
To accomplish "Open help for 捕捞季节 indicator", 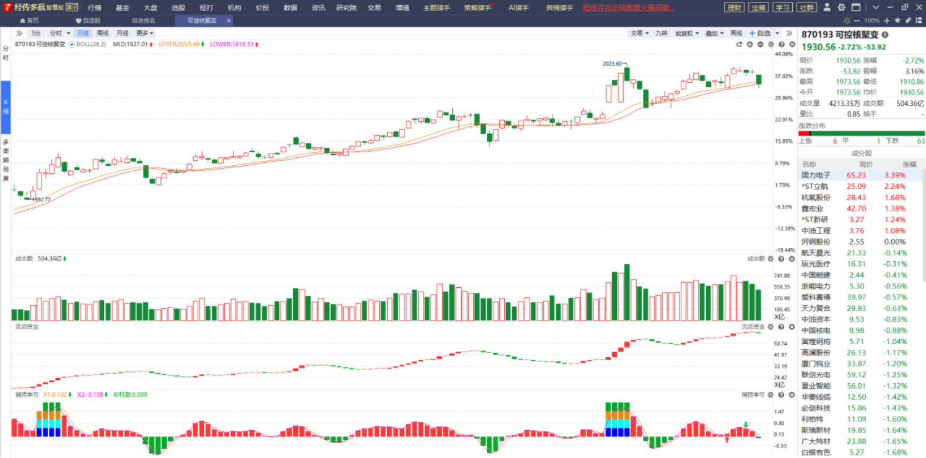I will [x=781, y=394].
